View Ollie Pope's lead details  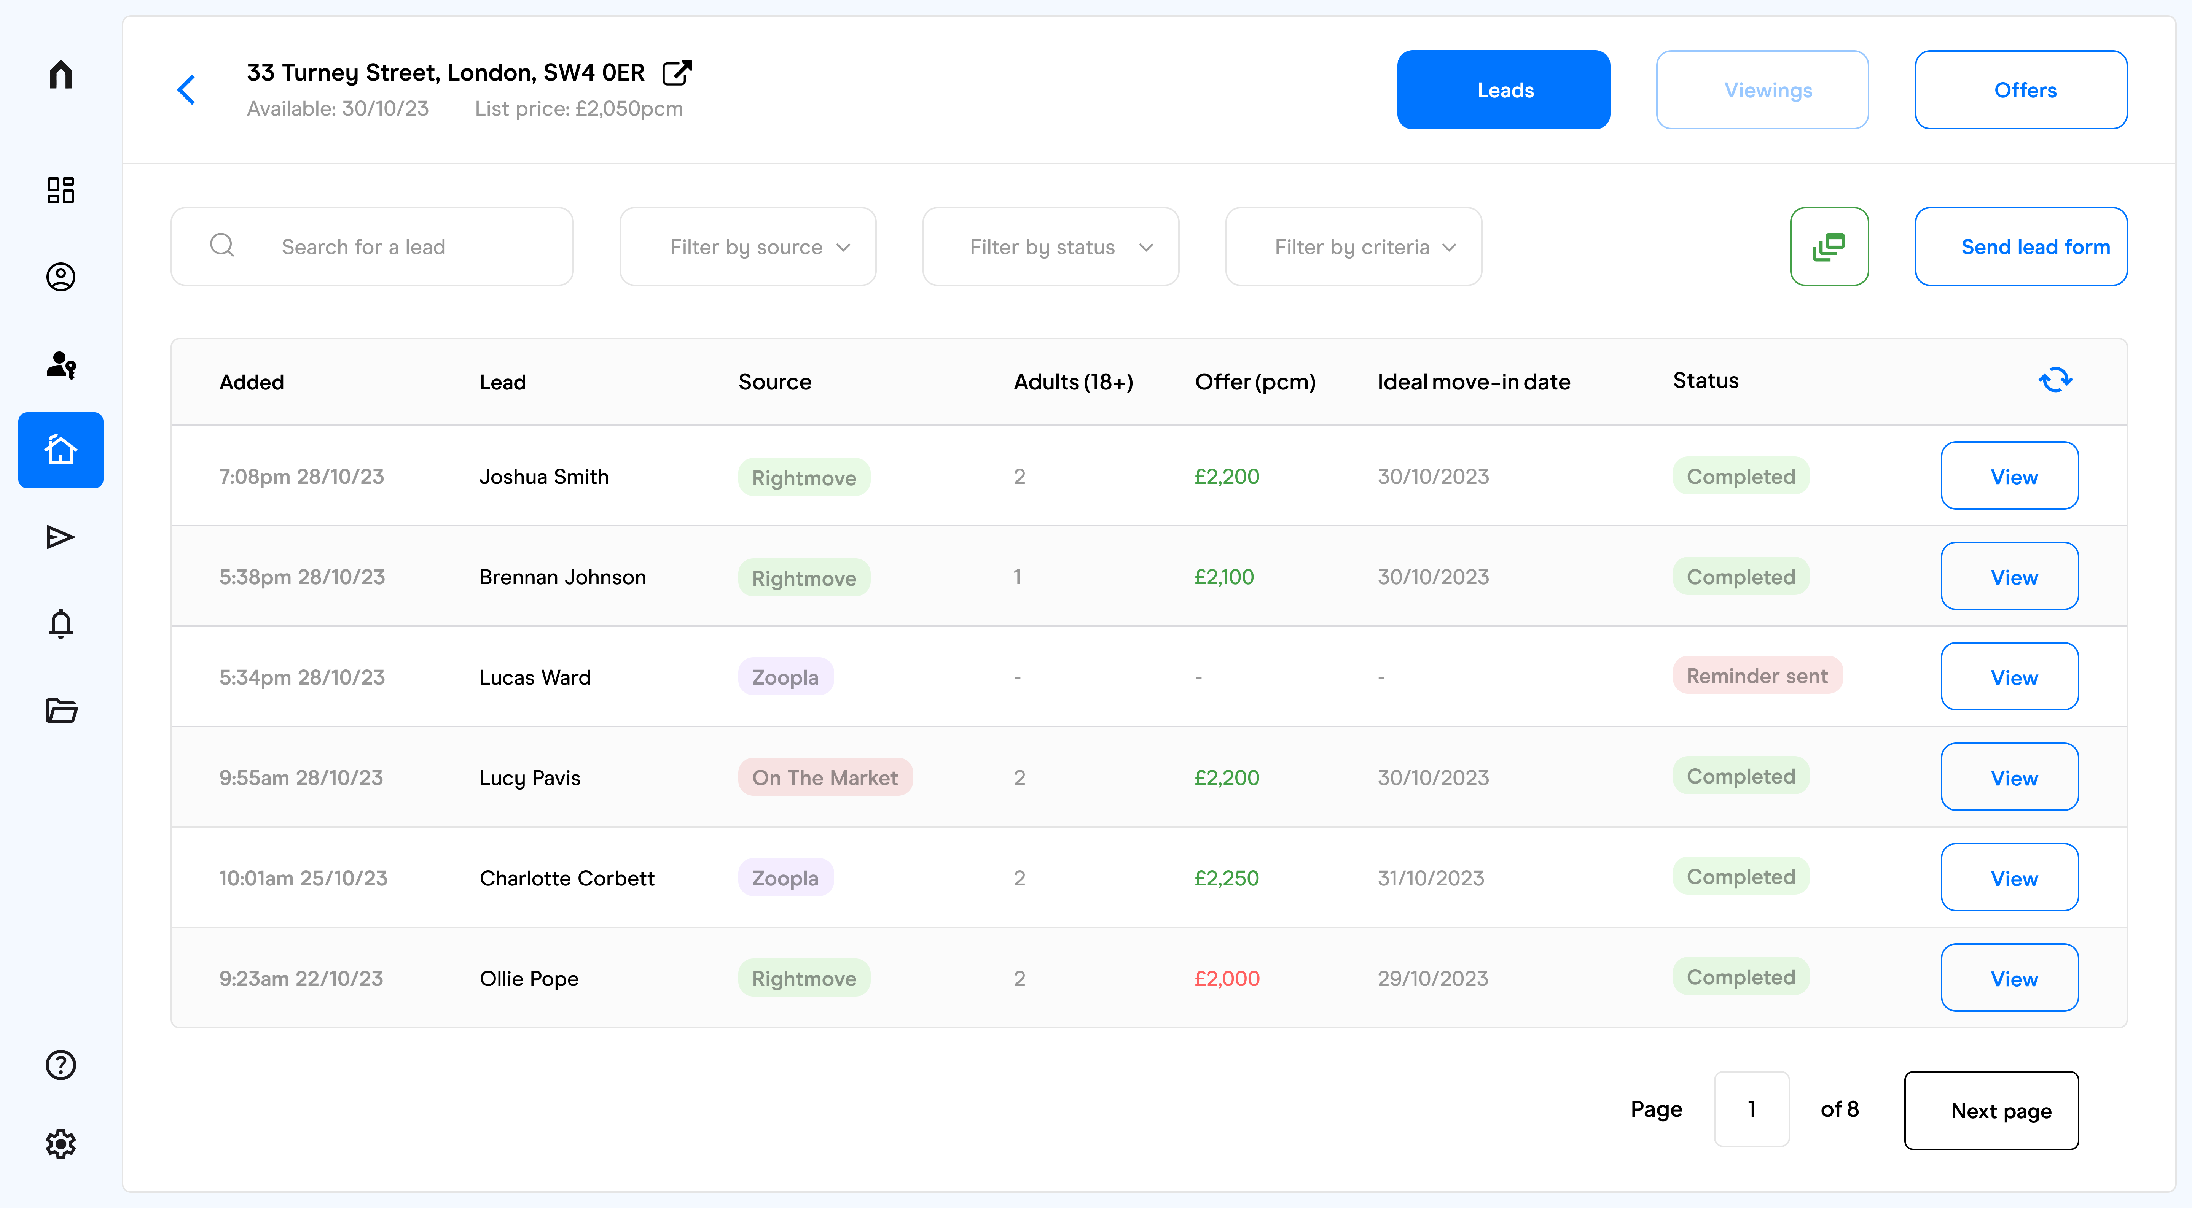2010,978
